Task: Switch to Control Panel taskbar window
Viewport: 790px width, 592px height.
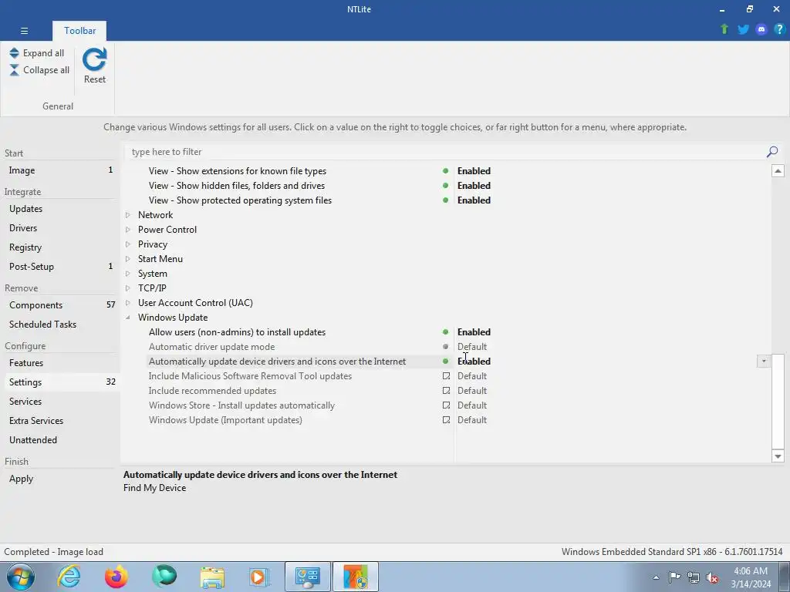Action: 308,577
